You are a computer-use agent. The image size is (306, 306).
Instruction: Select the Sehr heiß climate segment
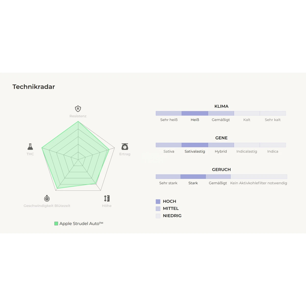[169, 113]
